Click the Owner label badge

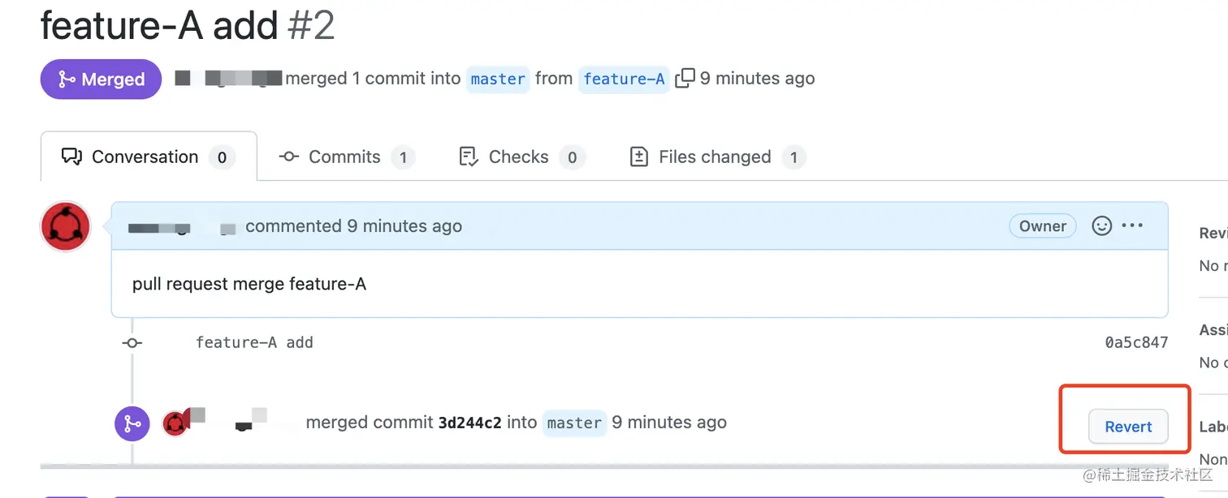1042,226
